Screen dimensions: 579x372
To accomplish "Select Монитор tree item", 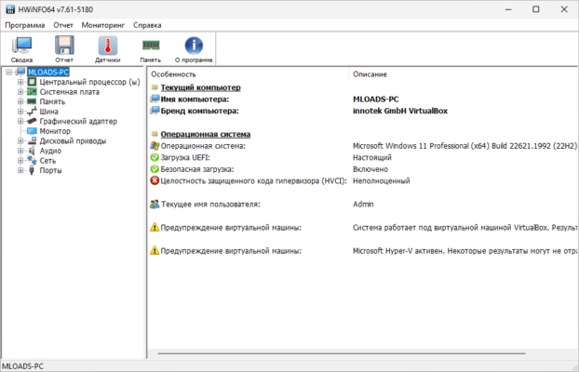I will 55,131.
